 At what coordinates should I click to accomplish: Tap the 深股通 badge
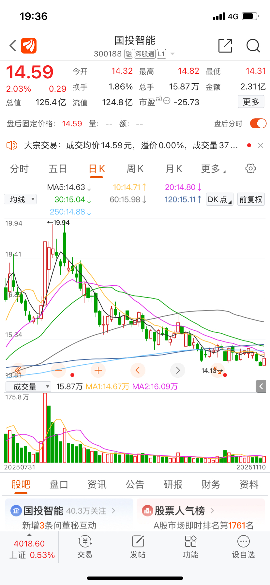145,54
